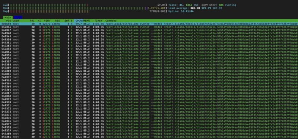
Task: Click the Mem usage meter bar
Action: (85, 8)
